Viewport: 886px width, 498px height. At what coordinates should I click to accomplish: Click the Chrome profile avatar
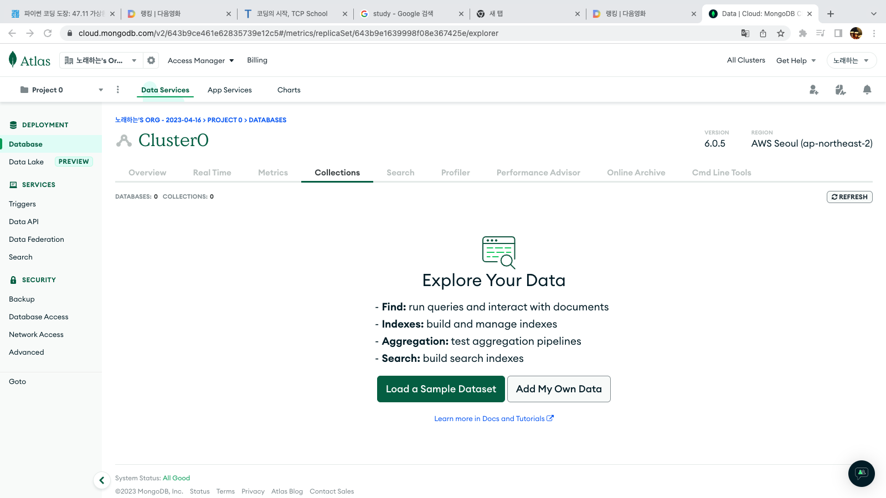pos(856,33)
